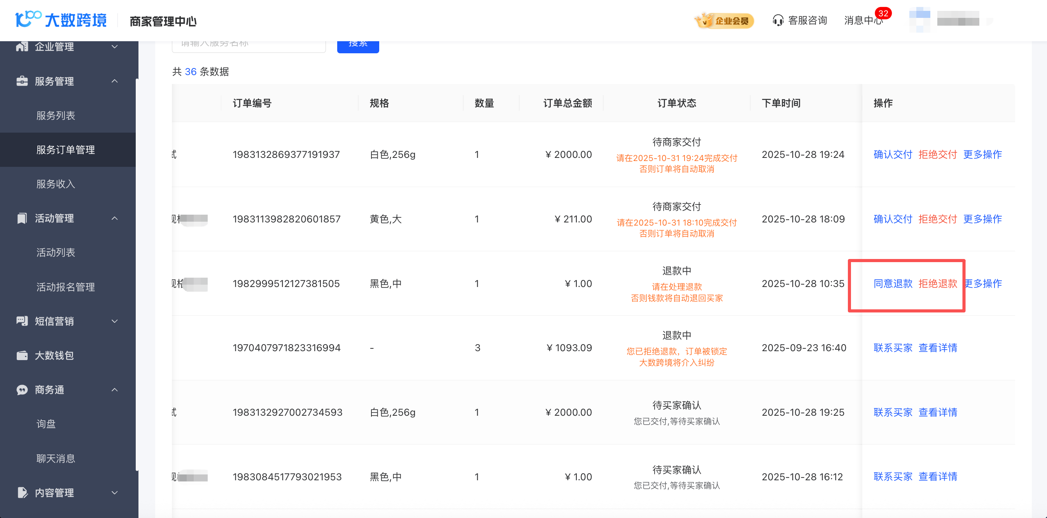Screen dimensions: 1047x518
Task: Open 消息中心 with 32 badge
Action: pyautogui.click(x=863, y=20)
